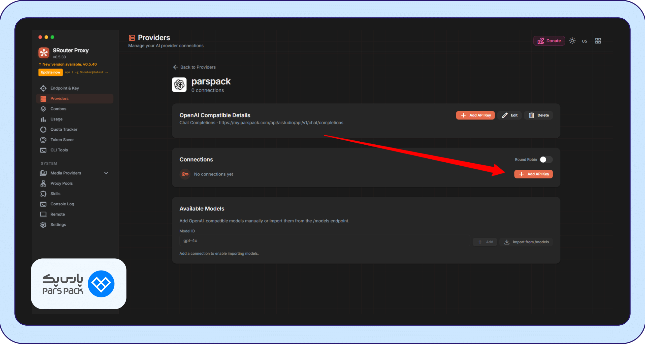Click the Remote monitor icon

[x=43, y=214]
